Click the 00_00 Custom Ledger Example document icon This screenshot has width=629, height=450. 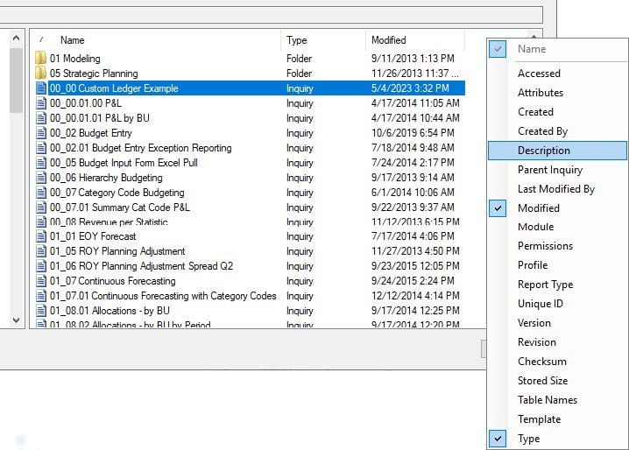[40, 88]
